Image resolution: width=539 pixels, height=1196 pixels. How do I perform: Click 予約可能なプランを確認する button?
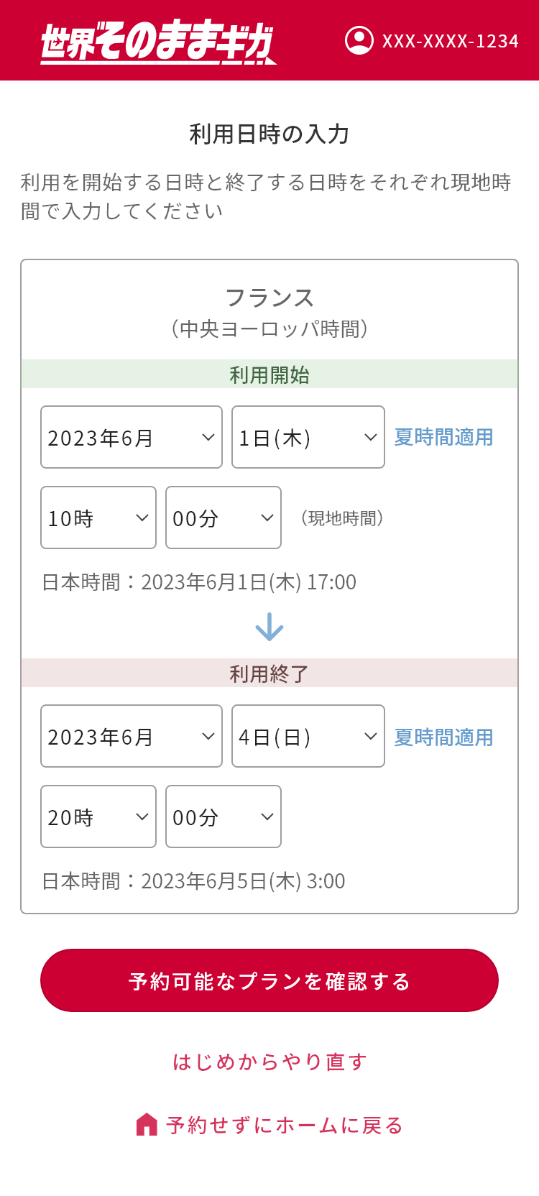tap(269, 980)
